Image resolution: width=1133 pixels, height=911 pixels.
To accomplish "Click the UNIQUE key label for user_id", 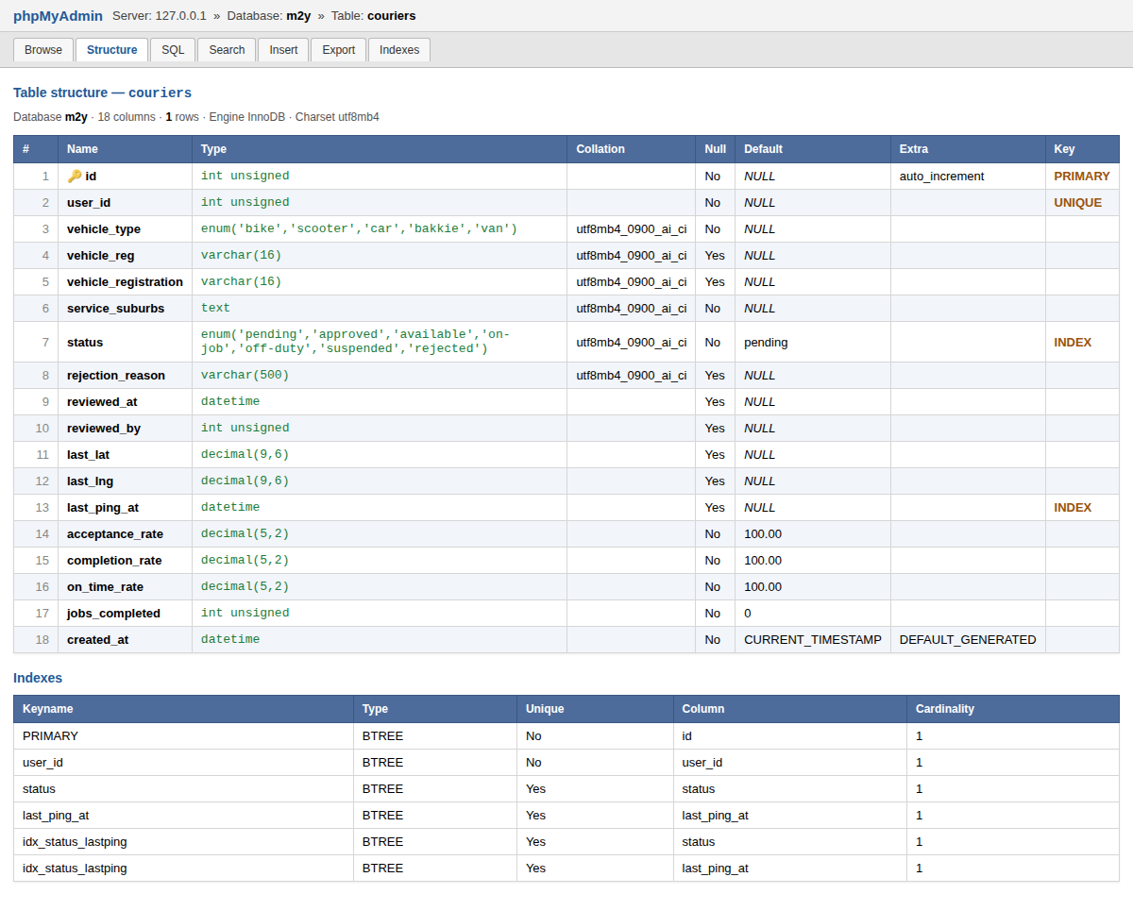I will point(1078,203).
